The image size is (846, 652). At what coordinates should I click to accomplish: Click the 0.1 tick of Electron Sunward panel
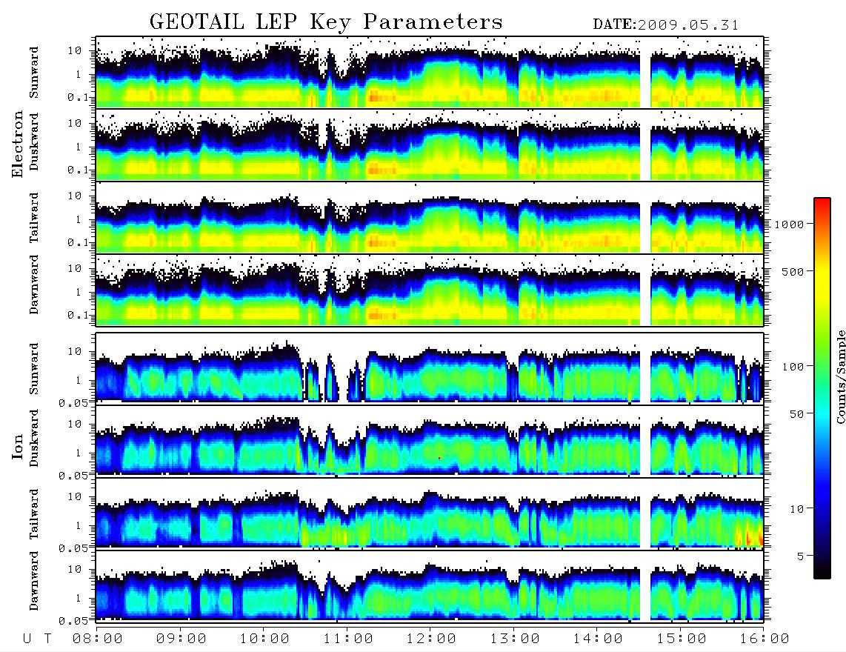point(79,98)
